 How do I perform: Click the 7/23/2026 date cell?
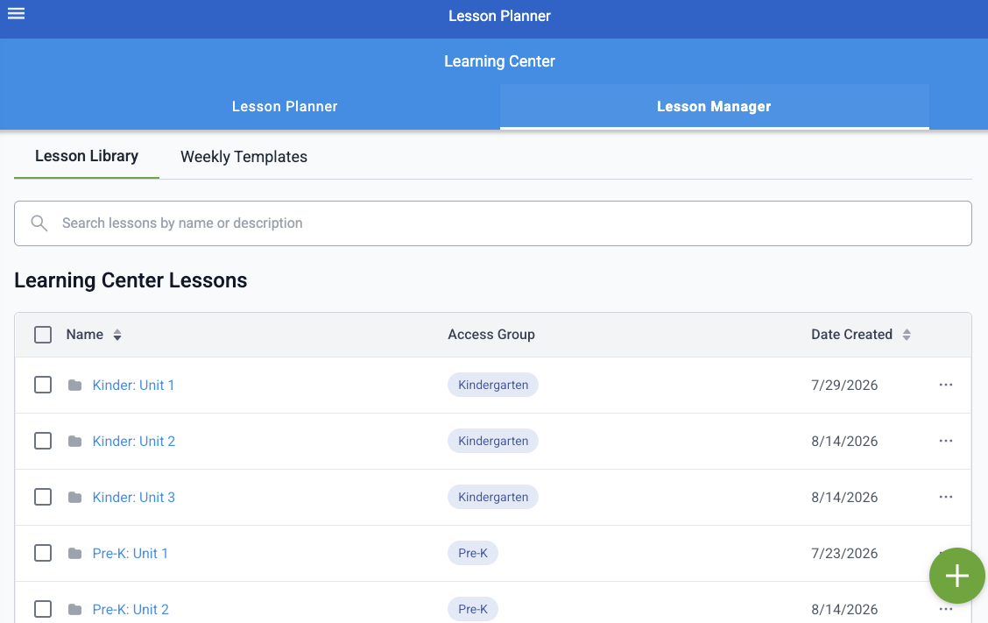(x=844, y=553)
